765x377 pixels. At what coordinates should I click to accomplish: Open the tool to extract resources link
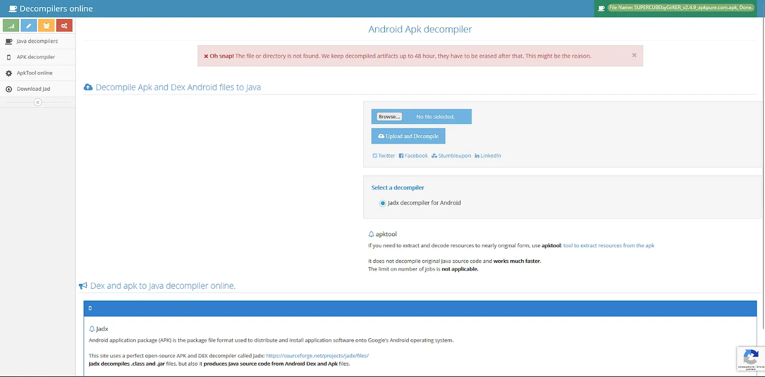608,246
